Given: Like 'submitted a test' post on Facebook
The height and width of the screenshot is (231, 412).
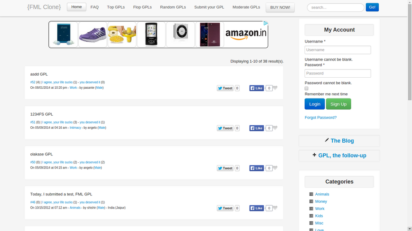Looking at the screenshot, I should pyautogui.click(x=257, y=208).
